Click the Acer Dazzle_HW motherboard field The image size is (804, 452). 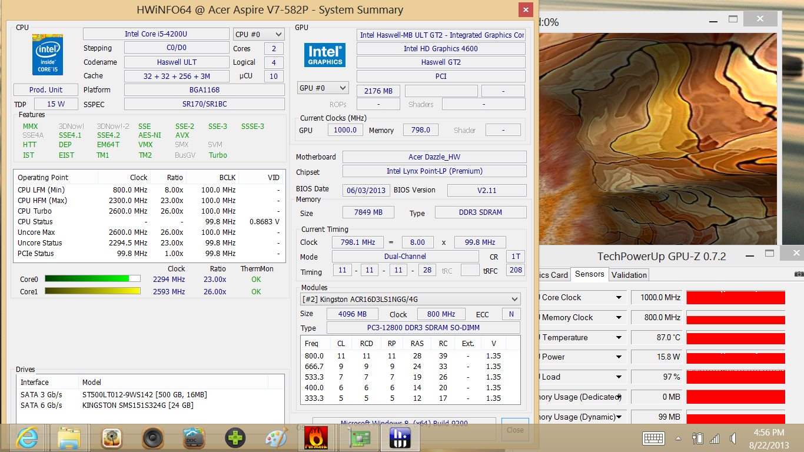point(434,157)
